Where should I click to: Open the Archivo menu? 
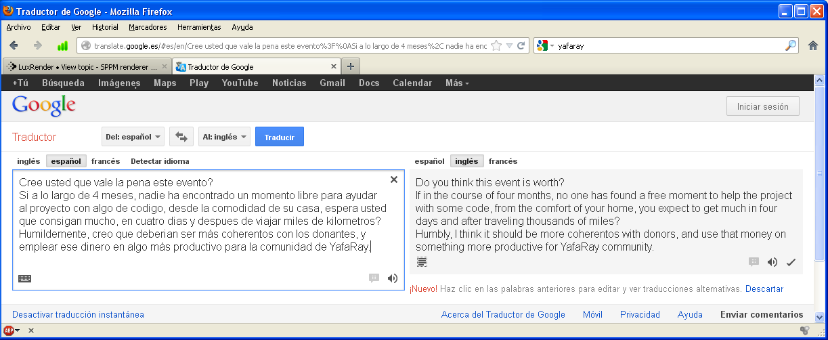click(x=18, y=27)
